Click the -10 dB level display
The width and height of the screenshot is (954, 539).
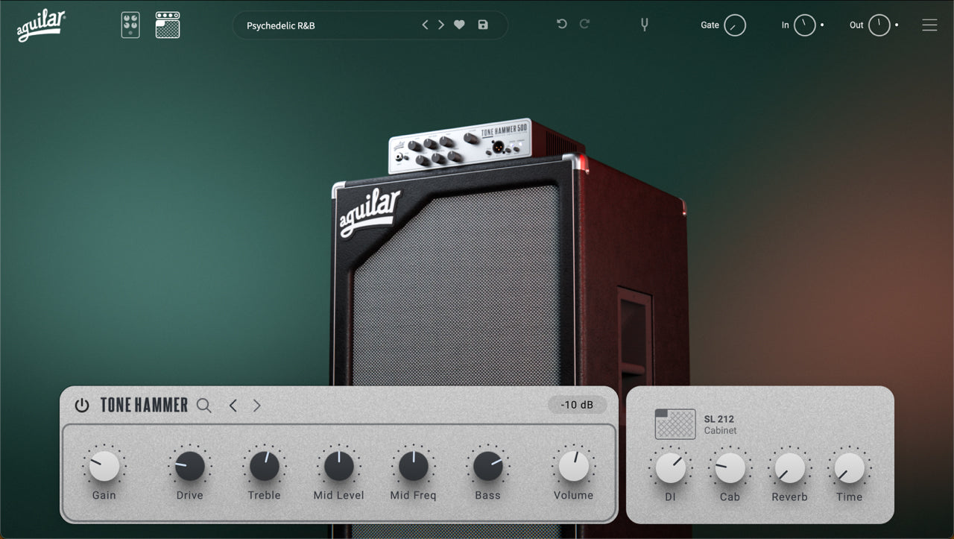click(576, 405)
